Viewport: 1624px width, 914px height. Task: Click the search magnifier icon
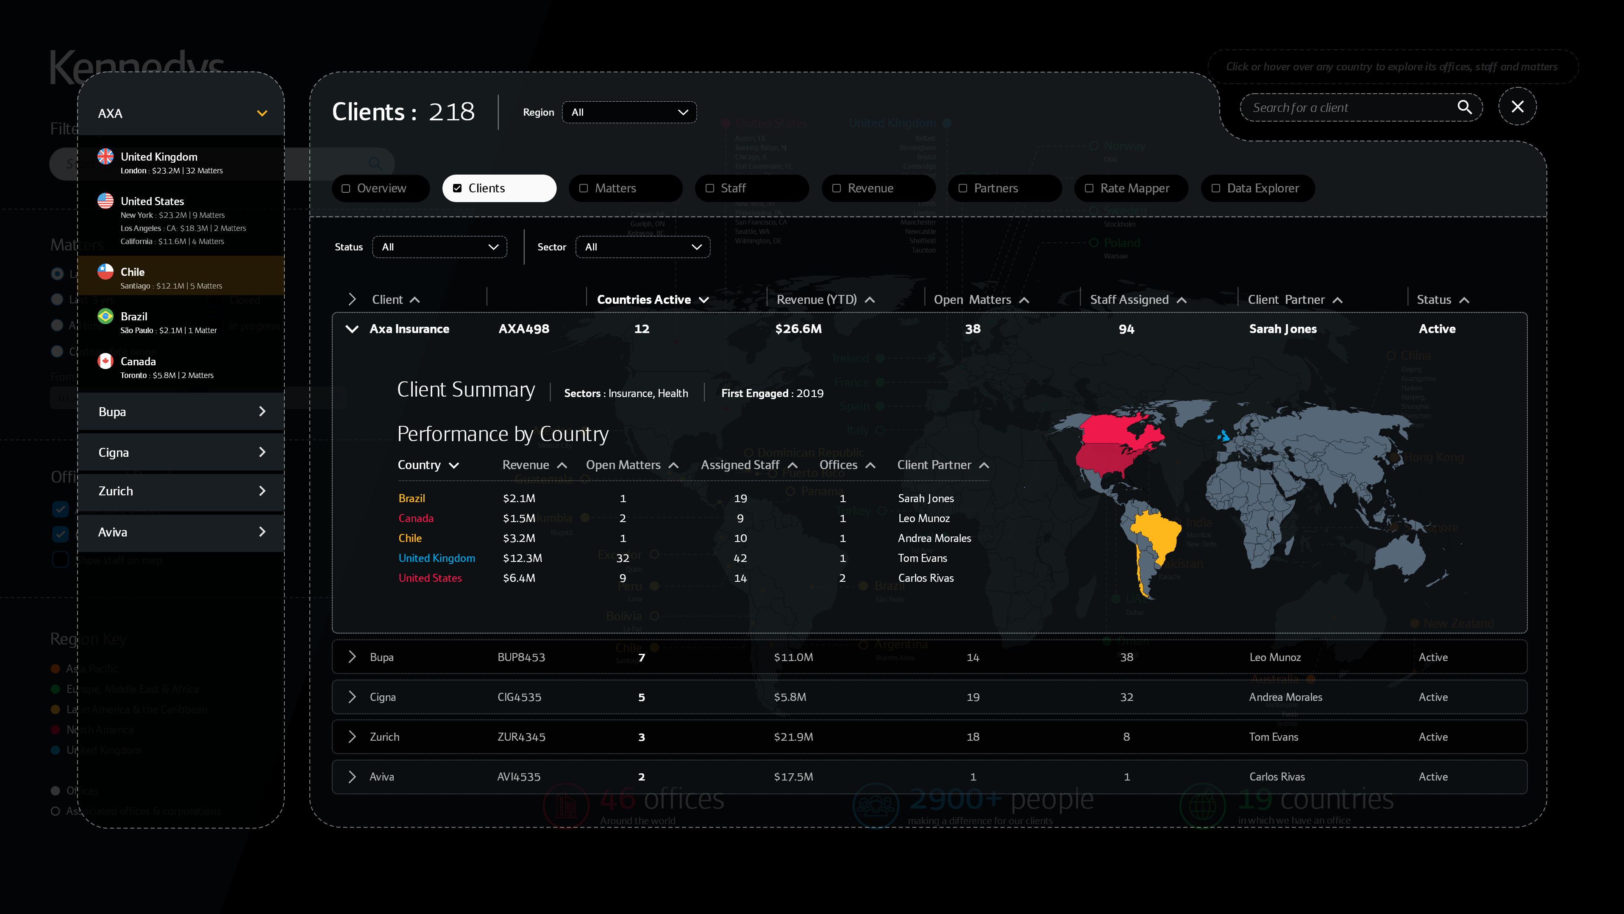1464,107
